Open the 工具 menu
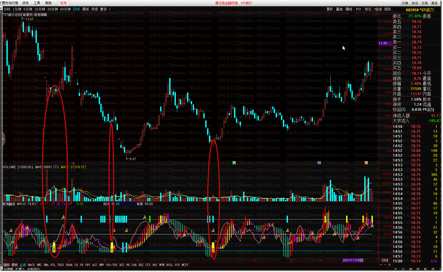The image size is (443, 272). point(37,3)
